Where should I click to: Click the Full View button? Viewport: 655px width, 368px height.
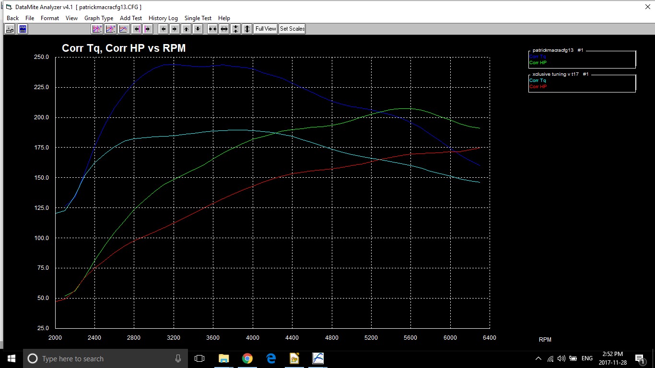[266, 29]
